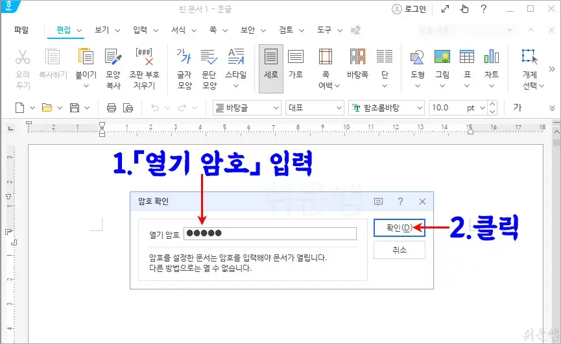Click the help question mark in the 암호 확인 dialog

pos(400,201)
